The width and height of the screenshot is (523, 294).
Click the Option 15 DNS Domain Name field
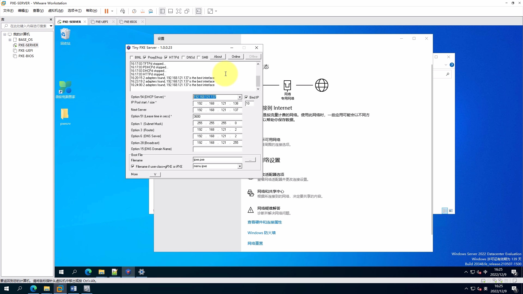pos(217,149)
